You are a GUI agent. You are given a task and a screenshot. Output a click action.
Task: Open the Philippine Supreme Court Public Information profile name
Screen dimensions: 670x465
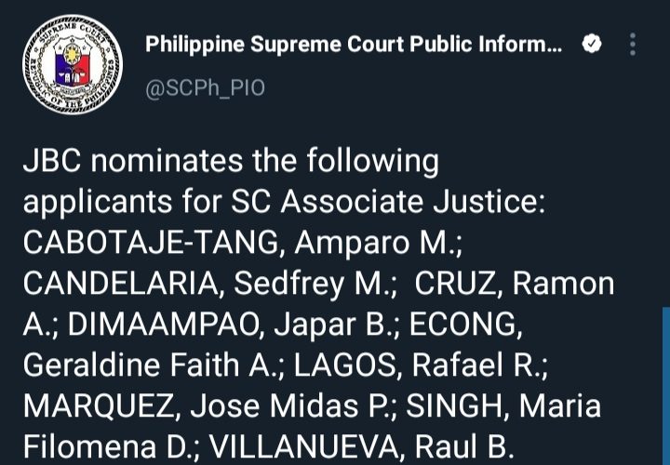354,44
